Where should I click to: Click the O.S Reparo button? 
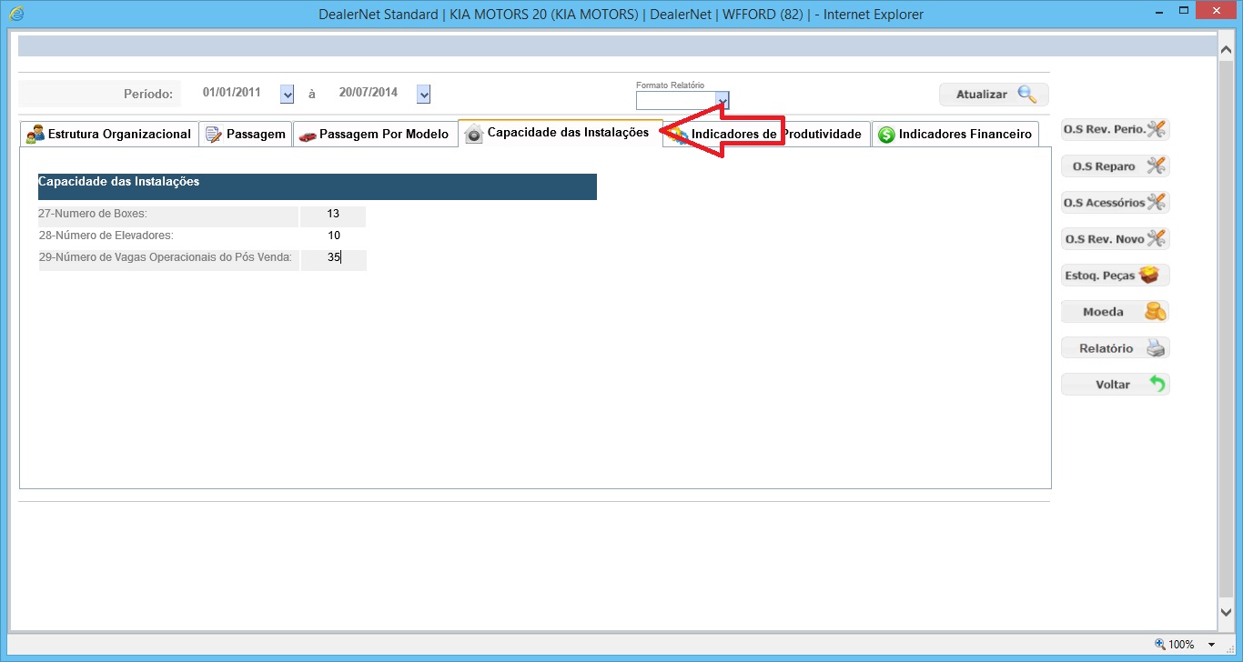[x=1115, y=165]
